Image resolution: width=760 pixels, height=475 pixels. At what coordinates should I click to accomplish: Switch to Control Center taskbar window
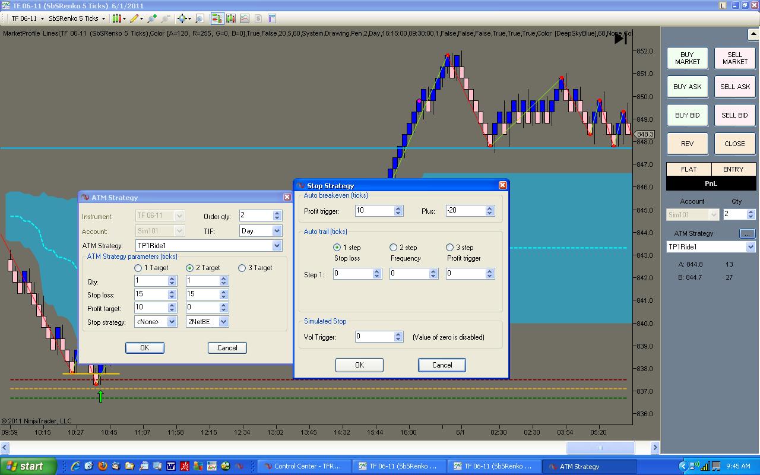click(x=304, y=466)
